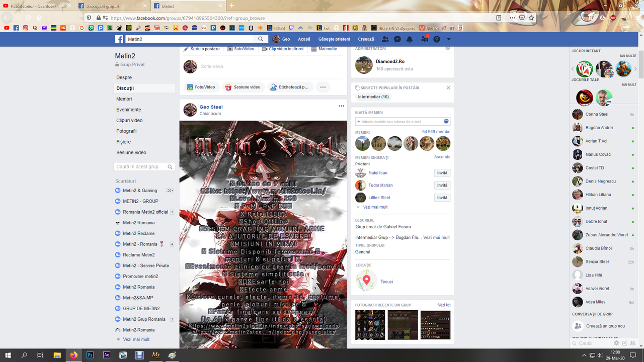Screen dimensions: 644x362
Task: Expand the account dropdown arrow in header
Action: [x=449, y=39]
